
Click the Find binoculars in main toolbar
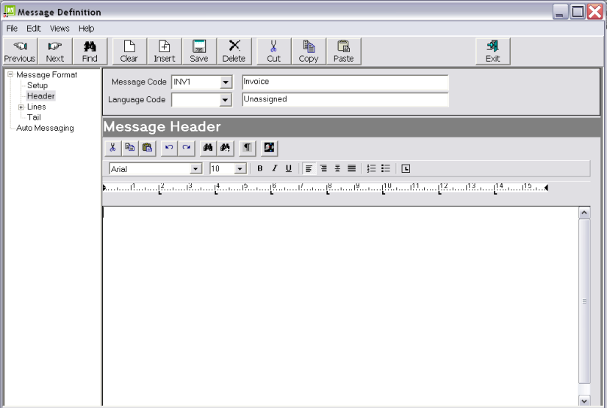click(90, 51)
